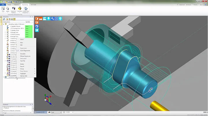This screenshot has height=116, width=208.
Task: Open the Axial dropdown in the status toolbar
Action: point(61,112)
